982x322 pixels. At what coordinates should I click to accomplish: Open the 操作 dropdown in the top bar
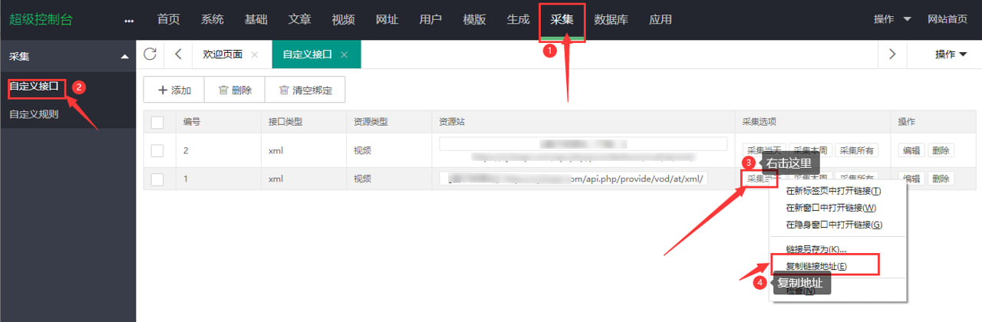pos(892,20)
